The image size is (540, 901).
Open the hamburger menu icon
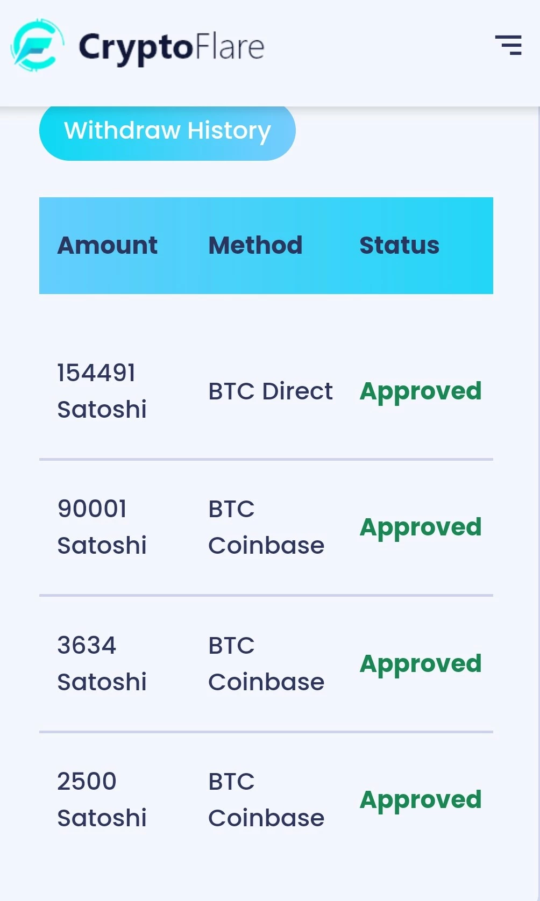click(508, 45)
